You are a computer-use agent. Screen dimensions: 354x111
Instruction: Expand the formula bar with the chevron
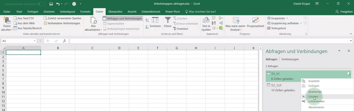[x=351, y=41]
